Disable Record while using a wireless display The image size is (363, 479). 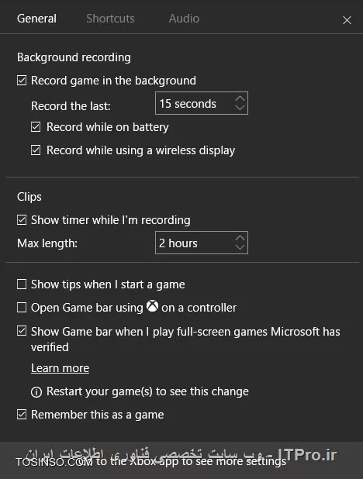coord(36,150)
